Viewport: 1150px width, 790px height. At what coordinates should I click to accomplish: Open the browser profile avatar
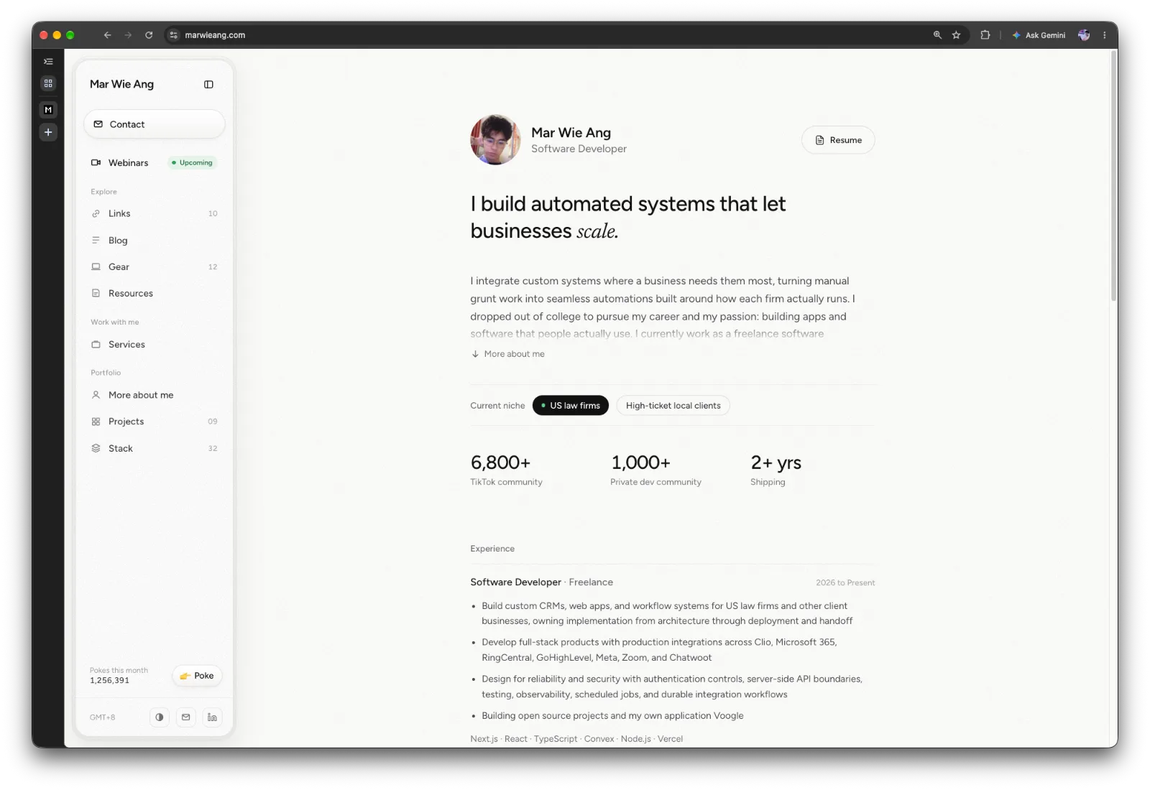(1084, 35)
